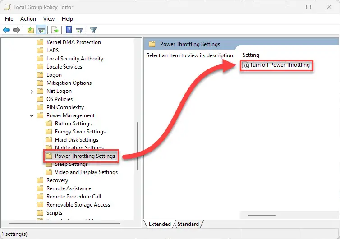Open the Help question mark icon

coord(69,30)
